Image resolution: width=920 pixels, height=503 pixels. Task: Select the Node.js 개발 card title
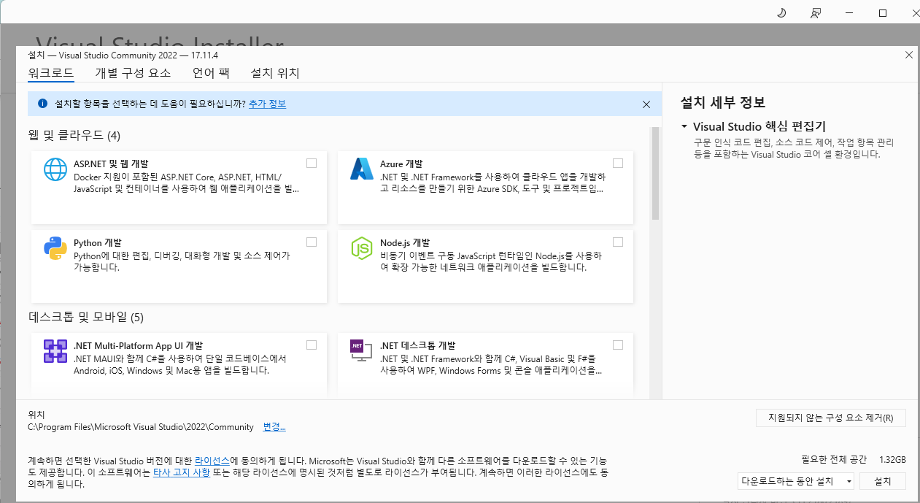405,242
